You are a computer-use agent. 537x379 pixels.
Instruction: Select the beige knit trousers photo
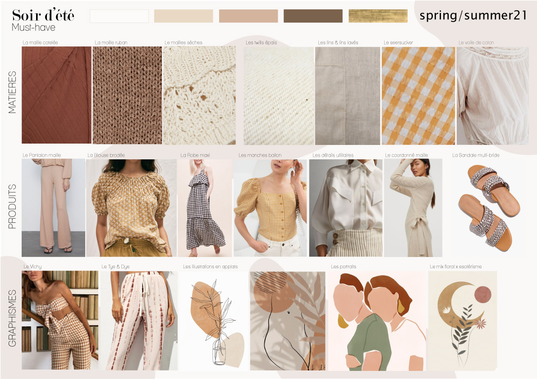pos(53,208)
